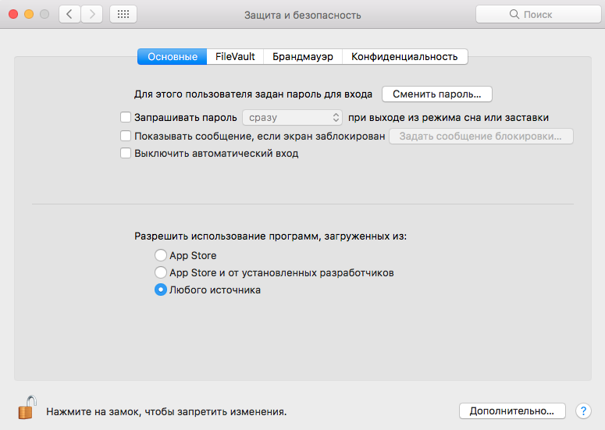Click the back navigation arrow

(69, 15)
